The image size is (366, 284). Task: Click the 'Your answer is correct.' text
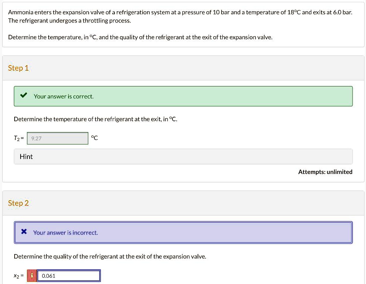(64, 96)
